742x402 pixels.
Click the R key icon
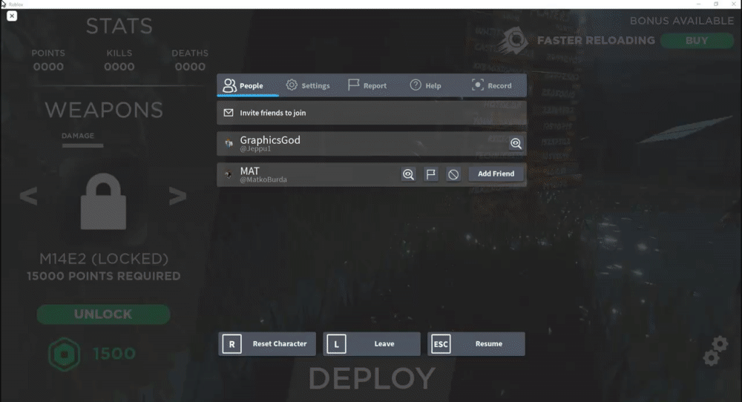click(x=232, y=344)
